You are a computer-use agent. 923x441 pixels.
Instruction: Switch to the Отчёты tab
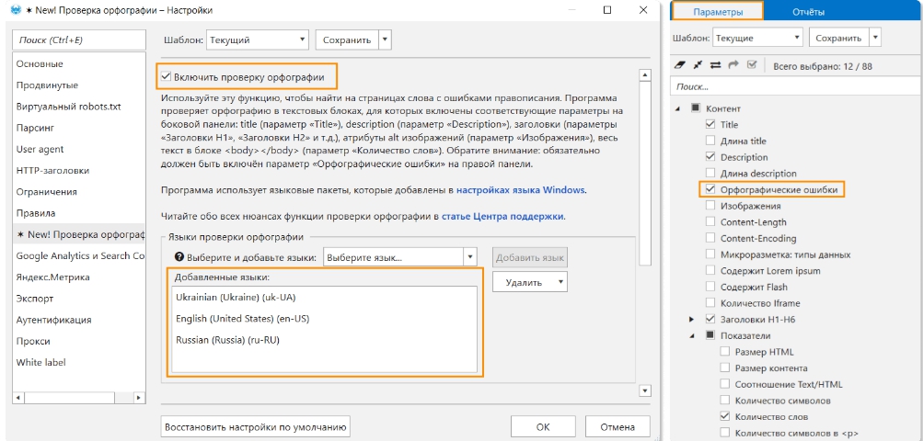808,12
